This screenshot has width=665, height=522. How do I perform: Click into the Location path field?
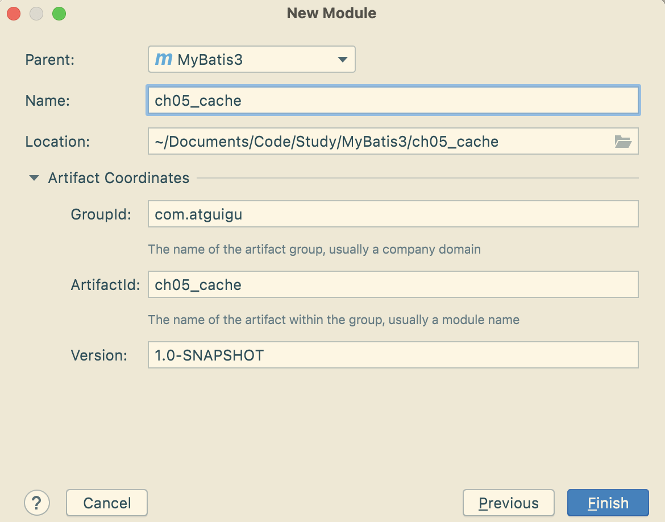[375, 142]
